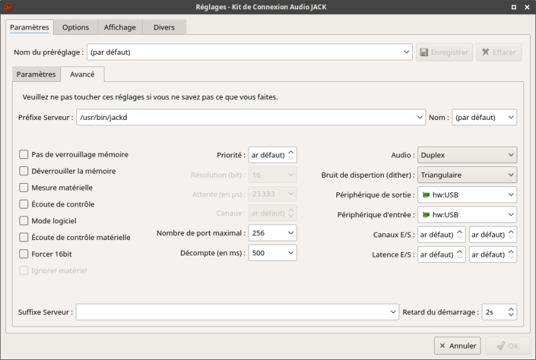Click the Priorité spin box arrows

[291, 155]
